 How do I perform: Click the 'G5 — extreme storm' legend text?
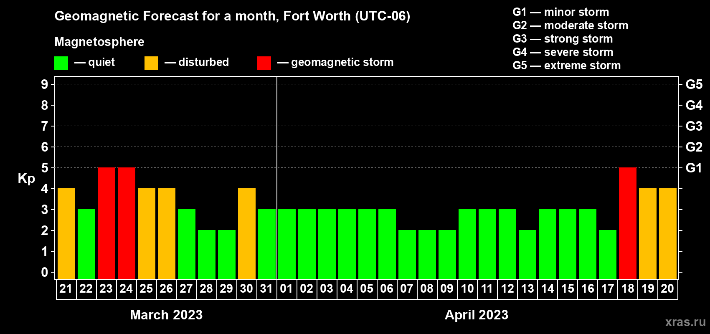click(x=567, y=66)
